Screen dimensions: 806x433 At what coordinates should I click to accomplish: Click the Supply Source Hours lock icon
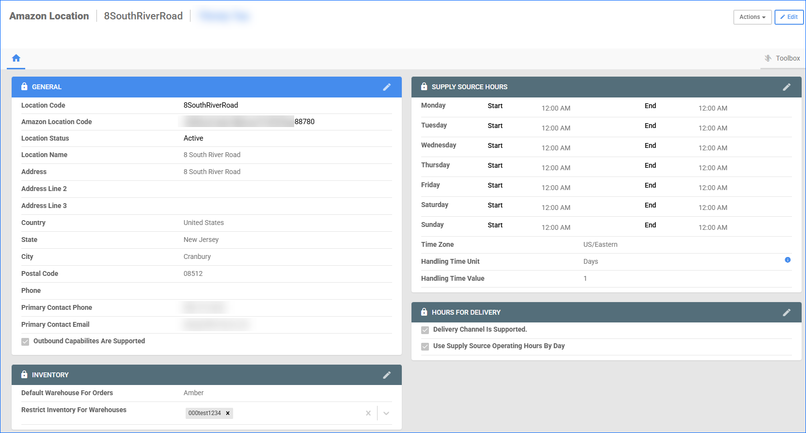pos(424,86)
